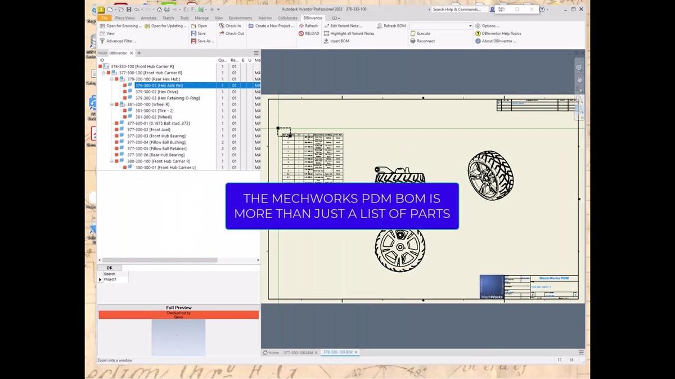Open the Options gear icon
The width and height of the screenshot is (675, 379).
coord(478,26)
